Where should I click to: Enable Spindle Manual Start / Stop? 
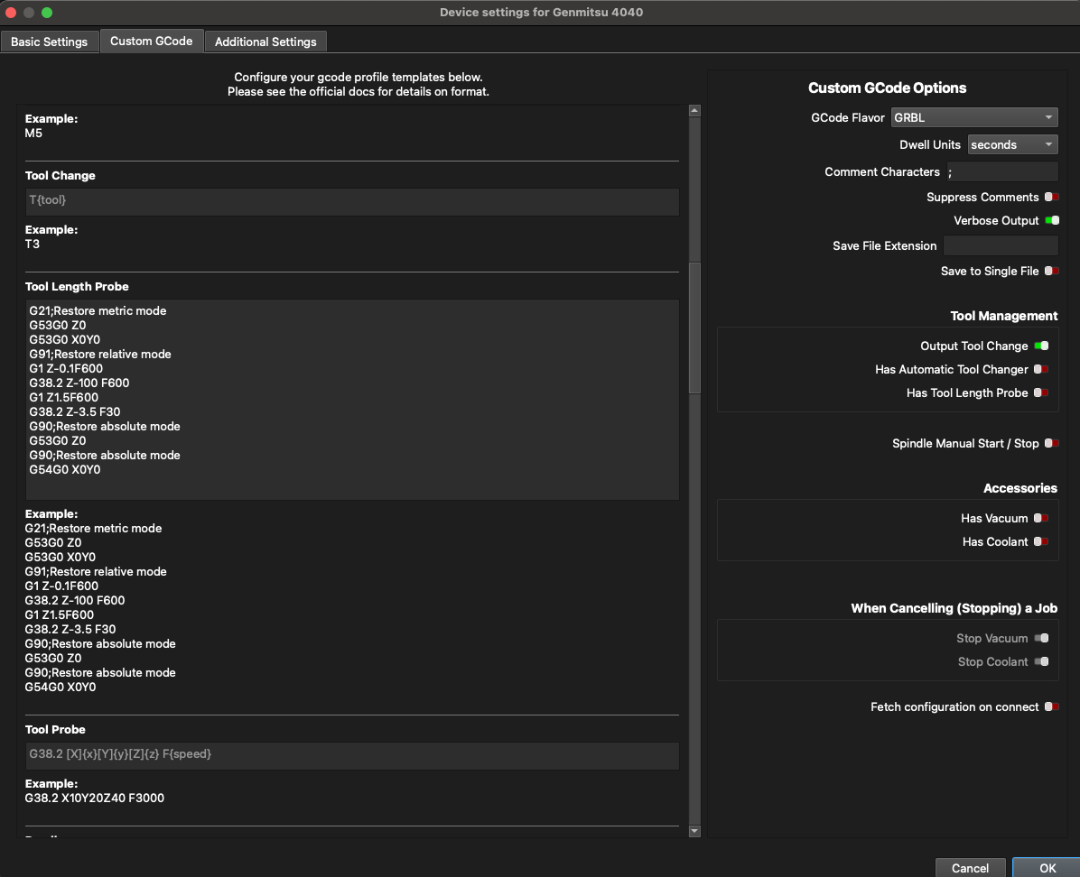click(x=1050, y=443)
